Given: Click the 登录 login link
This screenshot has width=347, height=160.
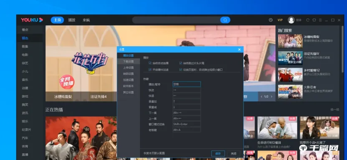Looking at the screenshot, I should tap(299, 20).
